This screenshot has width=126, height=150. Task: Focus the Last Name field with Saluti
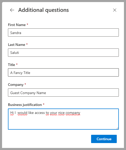click(x=63, y=53)
